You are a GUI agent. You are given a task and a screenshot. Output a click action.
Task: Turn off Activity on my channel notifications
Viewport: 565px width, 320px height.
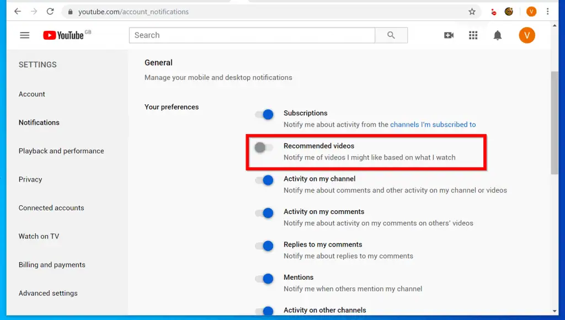point(264,180)
